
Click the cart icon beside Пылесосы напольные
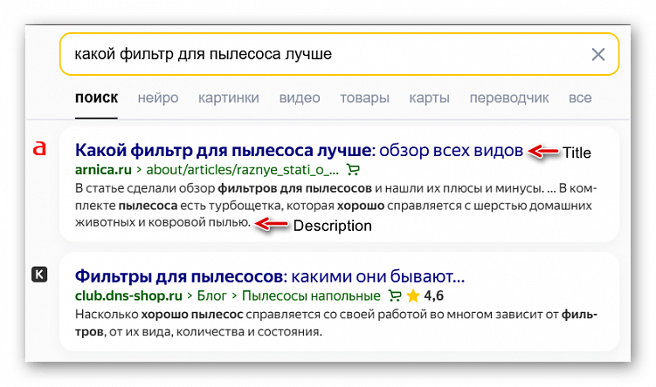tap(395, 295)
